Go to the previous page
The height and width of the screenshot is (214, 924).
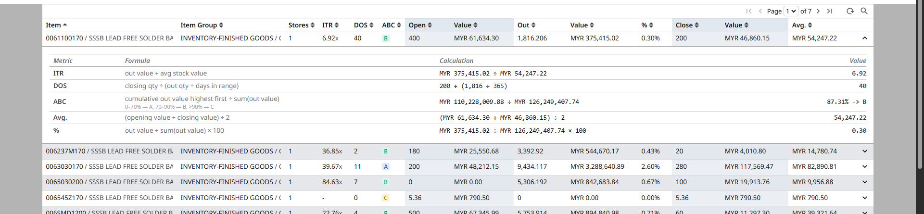coord(760,11)
